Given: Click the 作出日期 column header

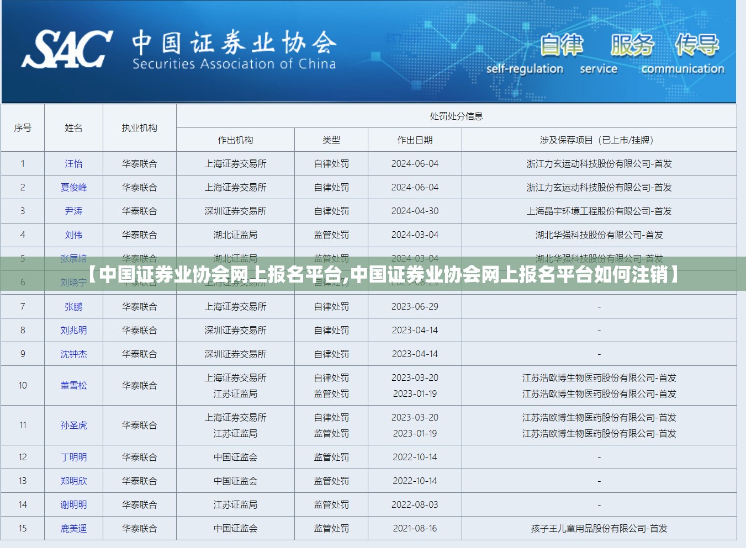Looking at the screenshot, I should [415, 140].
